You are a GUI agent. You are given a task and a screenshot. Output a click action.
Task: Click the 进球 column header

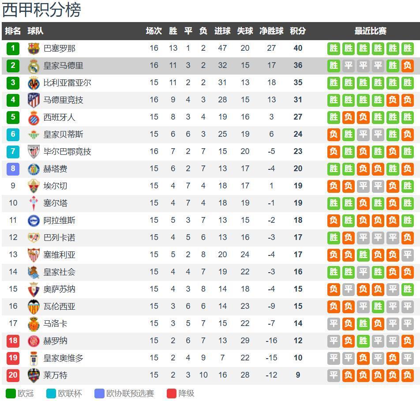(x=222, y=31)
